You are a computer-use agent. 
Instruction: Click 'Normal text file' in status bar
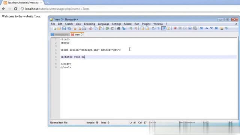point(58,123)
